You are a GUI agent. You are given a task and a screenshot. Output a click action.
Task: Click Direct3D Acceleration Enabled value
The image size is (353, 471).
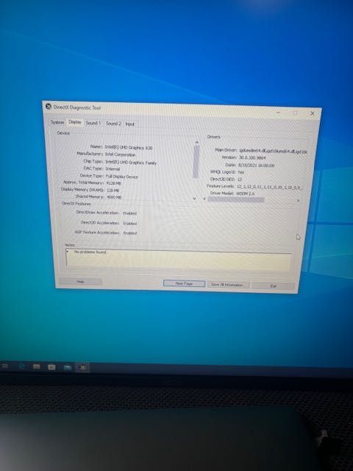click(x=129, y=224)
